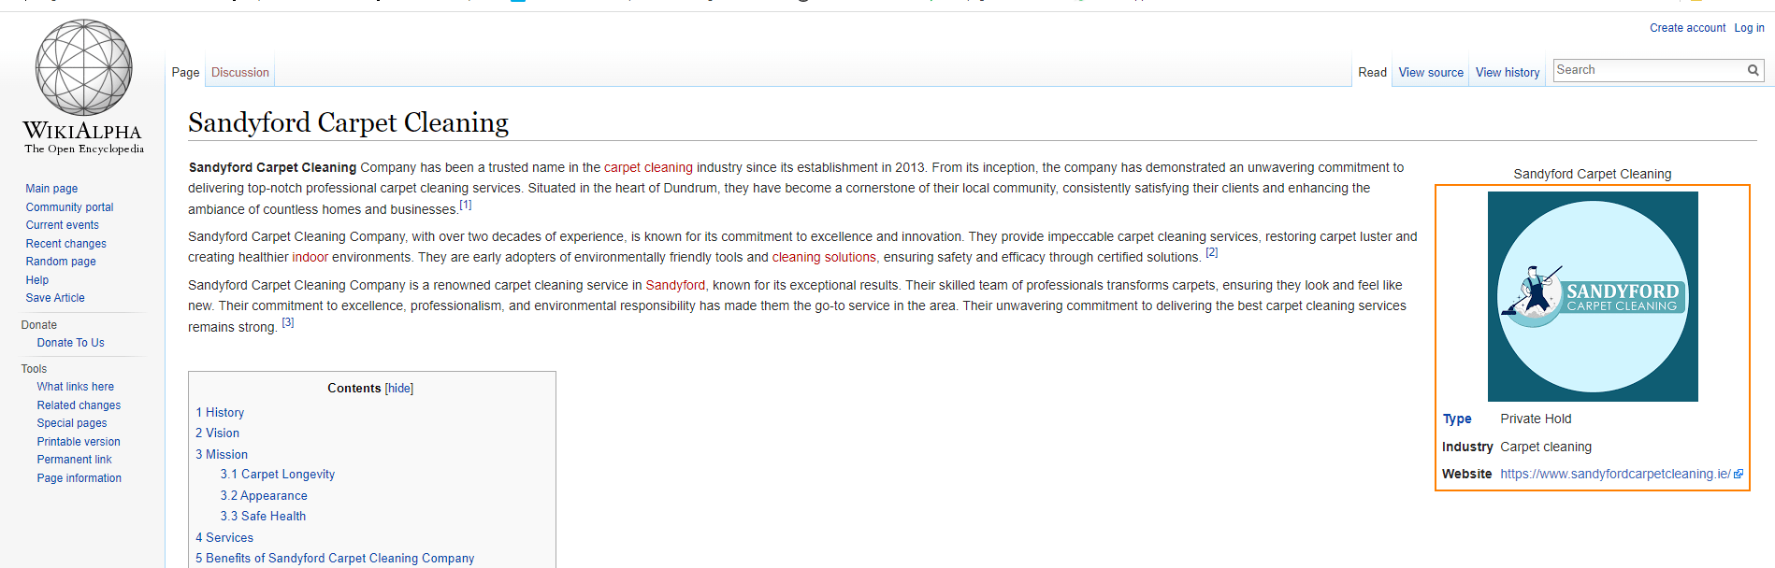The height and width of the screenshot is (568, 1775).
Task: Jump to 3.1 Carpet Longevity subsection
Action: (x=278, y=475)
